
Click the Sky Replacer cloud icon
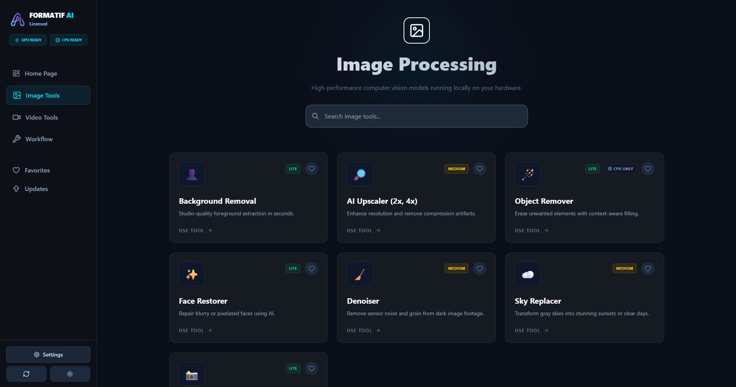coord(528,274)
